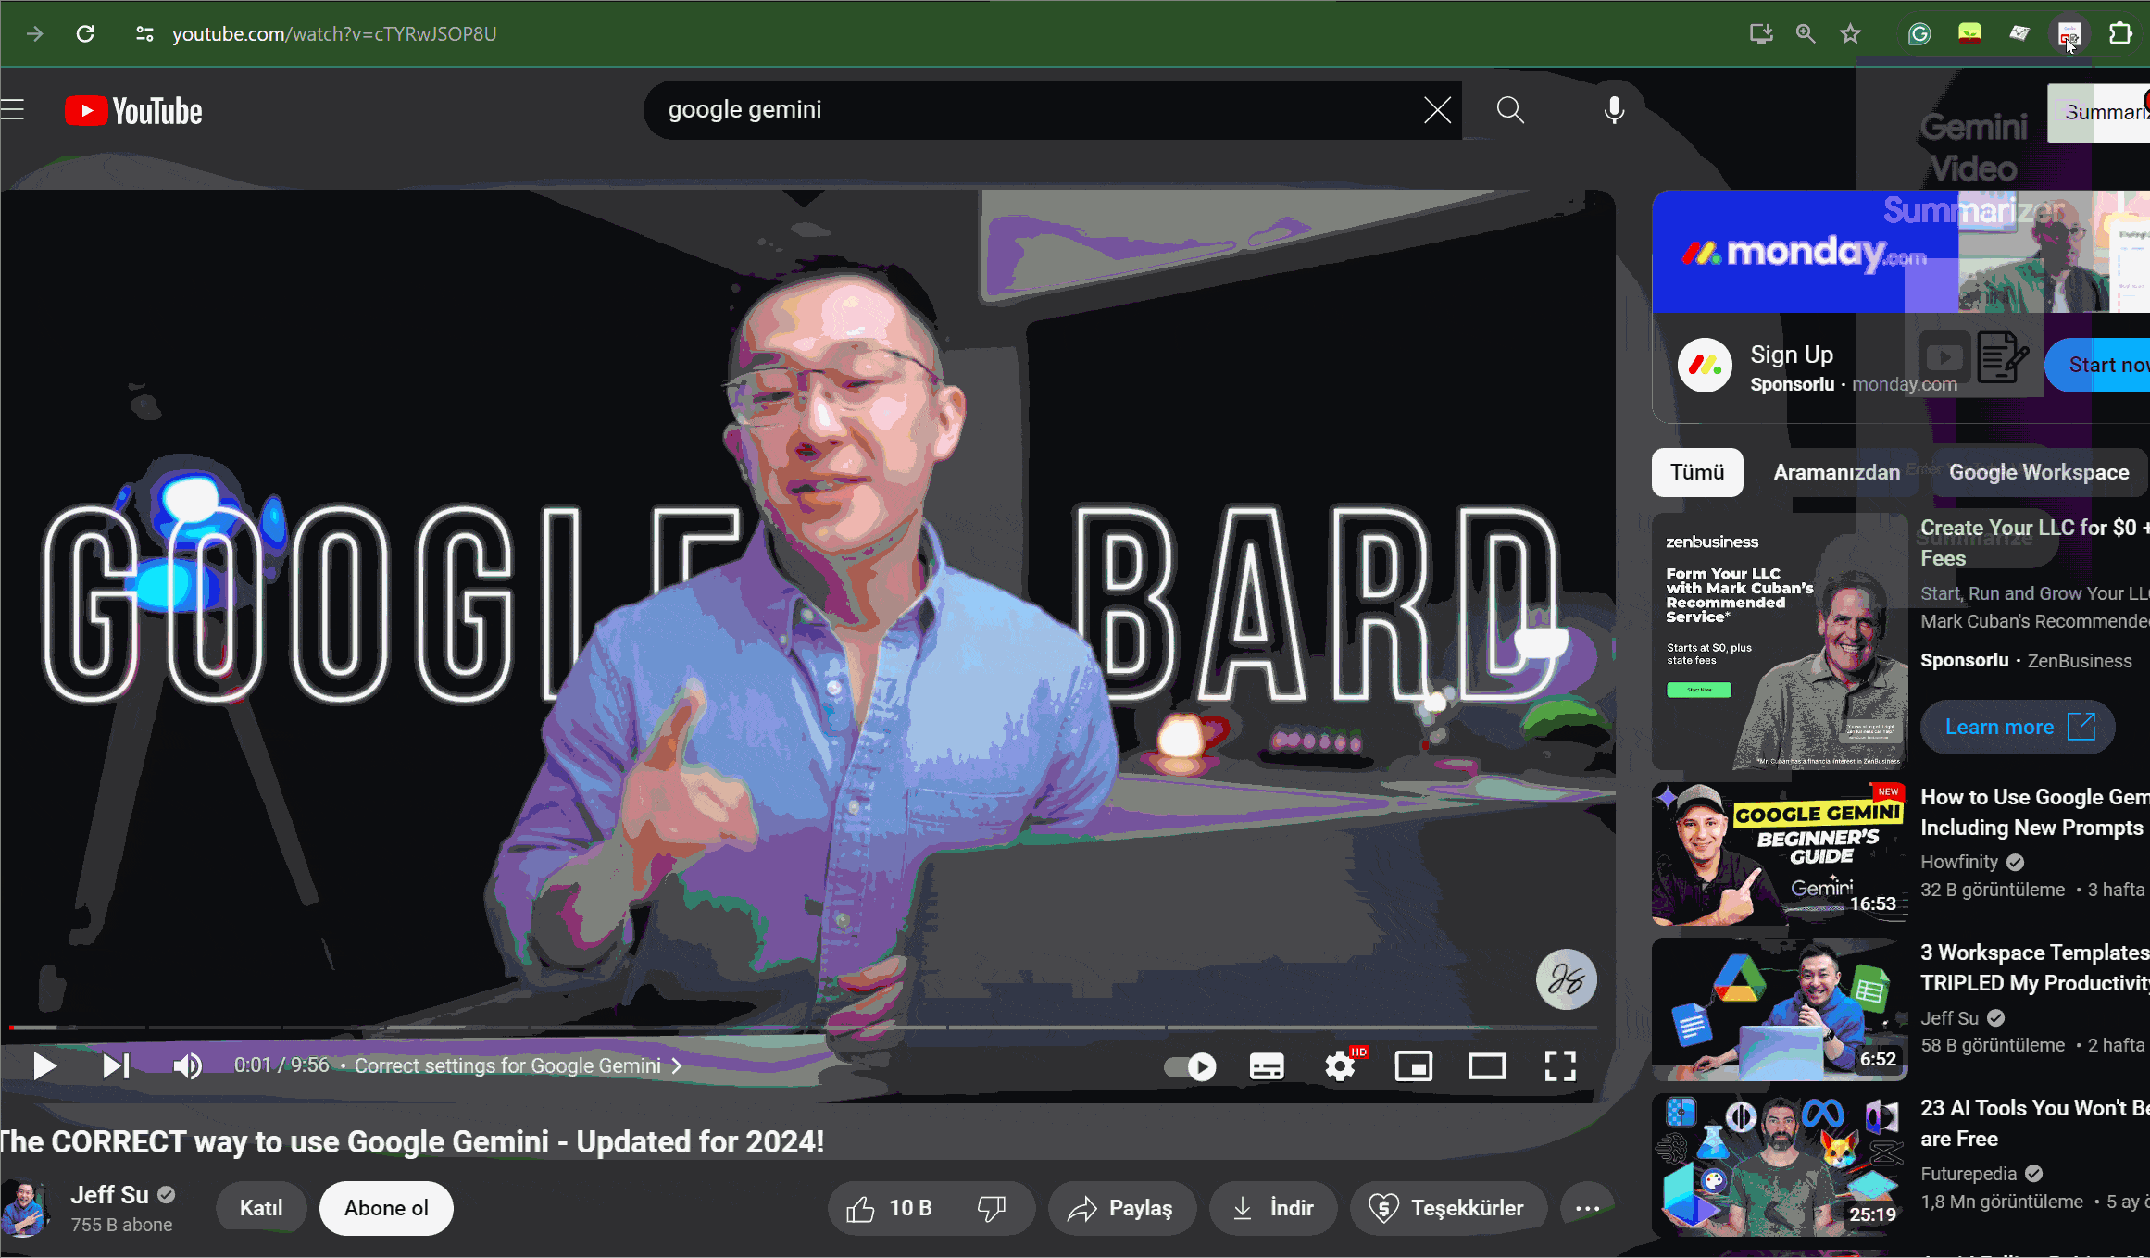2150x1258 pixels.
Task: Skip to the next video
Action: 116,1066
